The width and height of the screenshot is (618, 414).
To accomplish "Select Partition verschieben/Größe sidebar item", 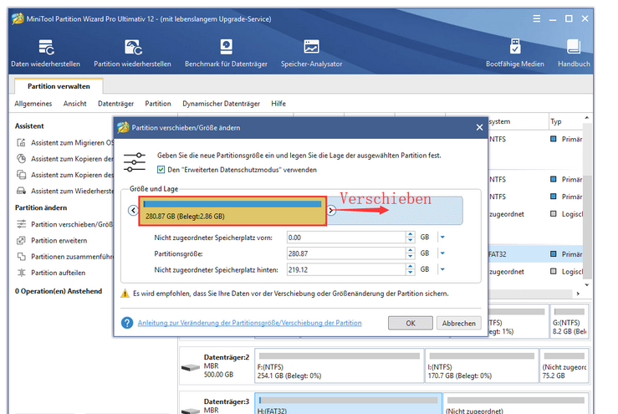I will (x=64, y=224).
